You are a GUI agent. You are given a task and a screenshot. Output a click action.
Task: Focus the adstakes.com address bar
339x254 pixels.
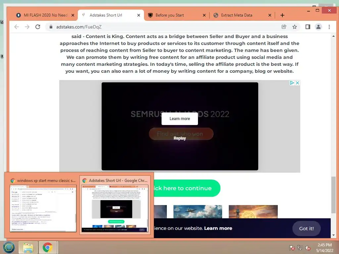pos(164,27)
